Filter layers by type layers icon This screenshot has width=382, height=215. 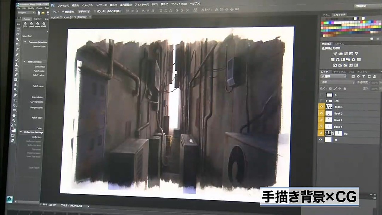point(364,76)
